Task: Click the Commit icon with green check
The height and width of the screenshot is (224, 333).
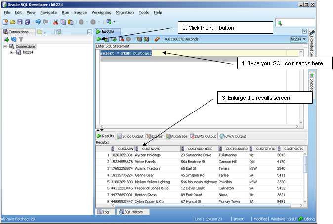Action: (x=114, y=39)
